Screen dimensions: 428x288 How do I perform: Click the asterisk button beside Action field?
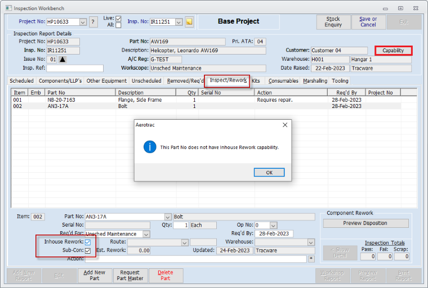[x=311, y=259]
